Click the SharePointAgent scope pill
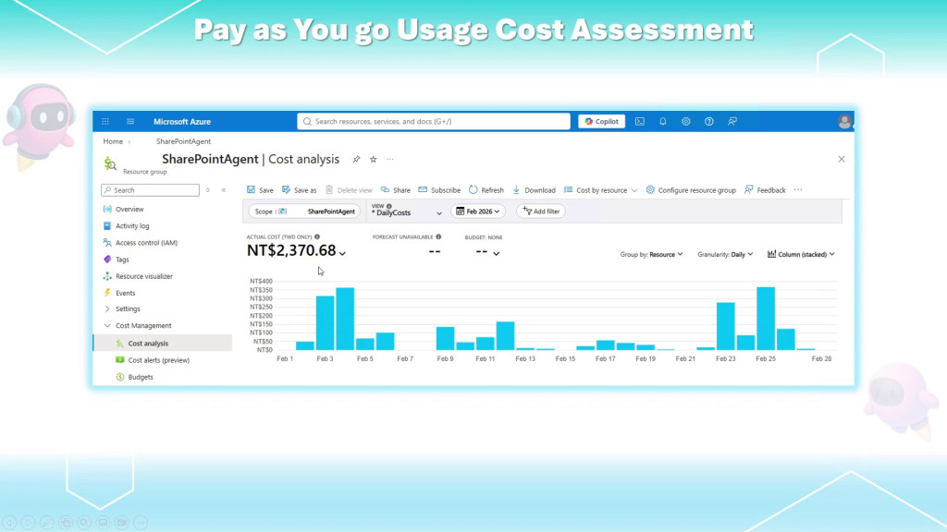This screenshot has width=947, height=532. (304, 212)
